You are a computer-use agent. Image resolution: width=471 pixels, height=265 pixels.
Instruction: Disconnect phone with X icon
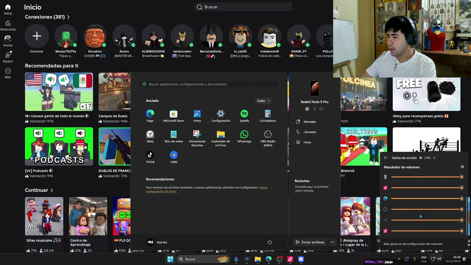pos(307,109)
